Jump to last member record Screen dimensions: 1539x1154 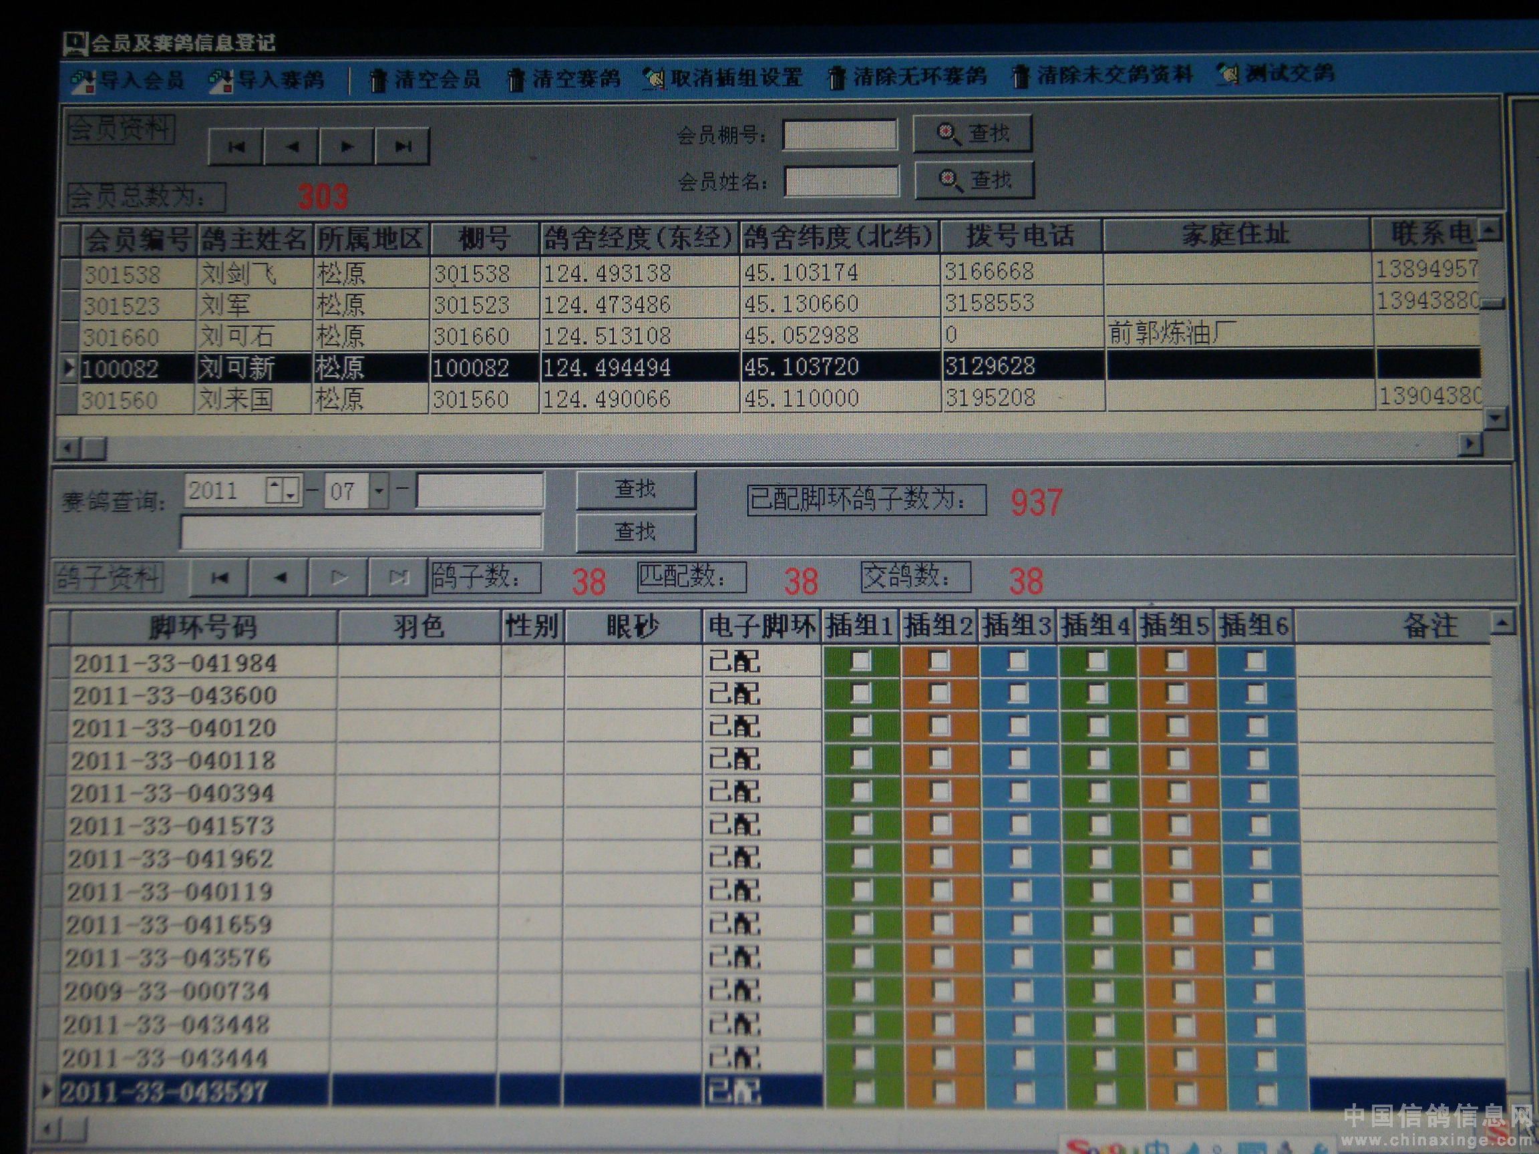pos(402,146)
